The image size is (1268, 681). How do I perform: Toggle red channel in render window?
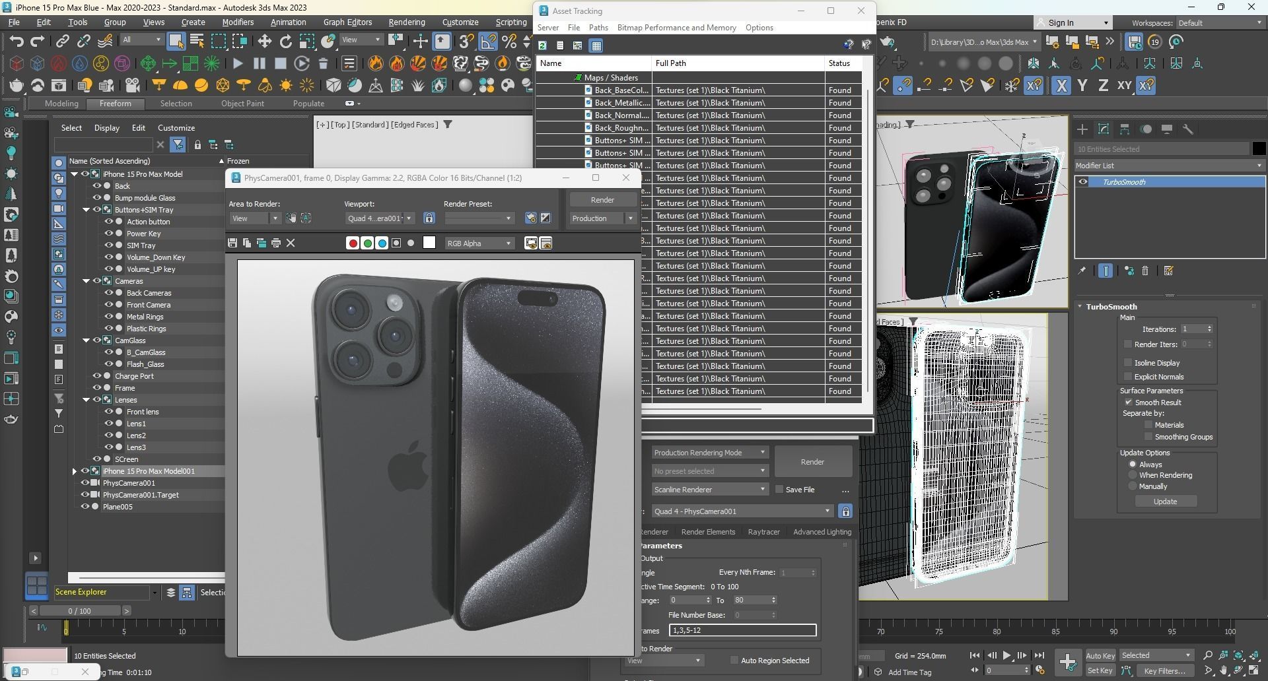pos(353,243)
